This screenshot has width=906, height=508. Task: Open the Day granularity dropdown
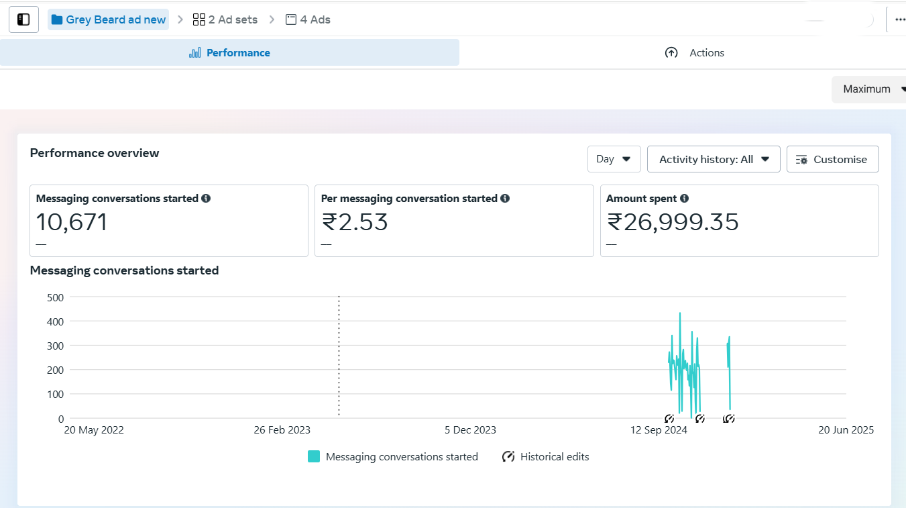pyautogui.click(x=614, y=159)
